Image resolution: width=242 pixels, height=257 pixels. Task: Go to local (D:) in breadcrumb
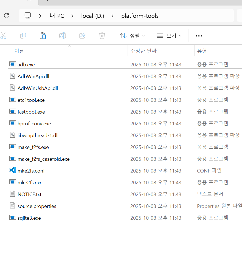(x=93, y=16)
